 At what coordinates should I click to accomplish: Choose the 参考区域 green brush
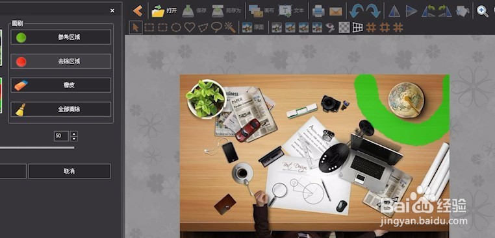click(61, 37)
